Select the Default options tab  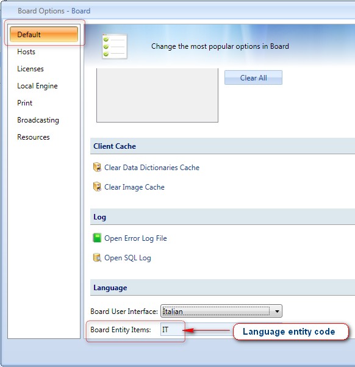(44, 34)
